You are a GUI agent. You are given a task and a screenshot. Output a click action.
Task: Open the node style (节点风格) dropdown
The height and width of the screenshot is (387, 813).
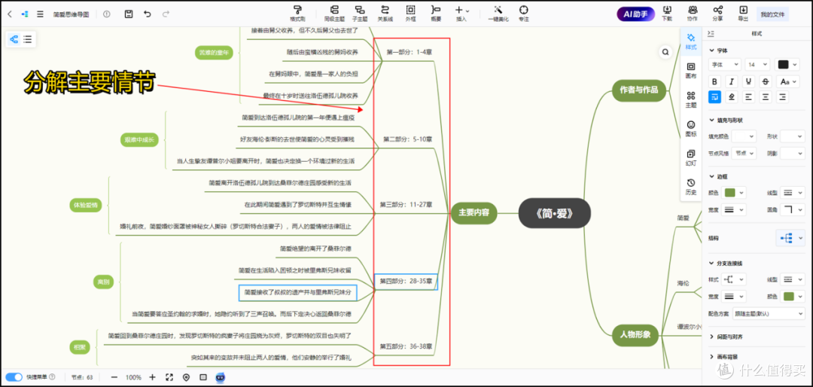coord(745,153)
